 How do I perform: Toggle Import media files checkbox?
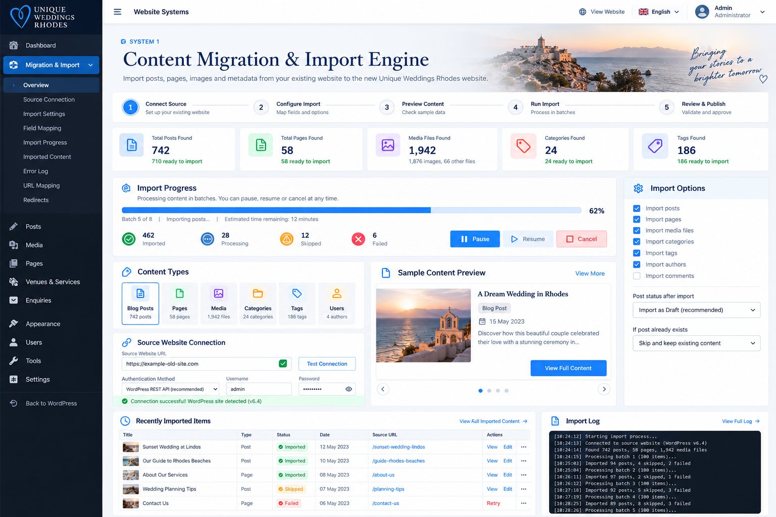click(637, 230)
